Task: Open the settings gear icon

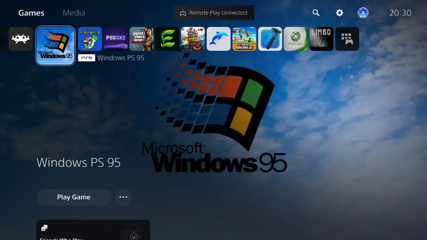Action: [339, 13]
